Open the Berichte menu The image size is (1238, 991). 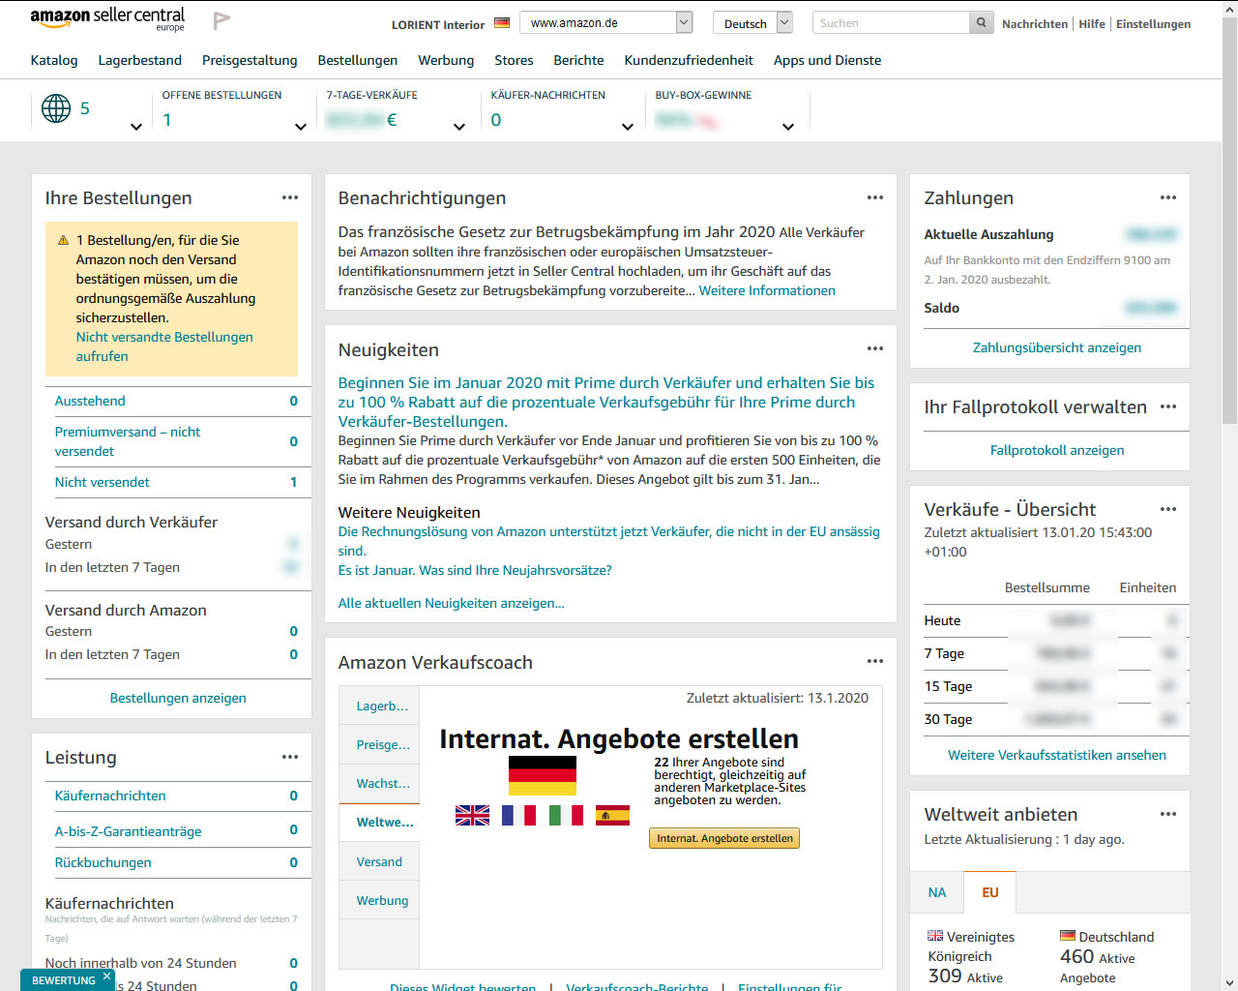tap(578, 60)
